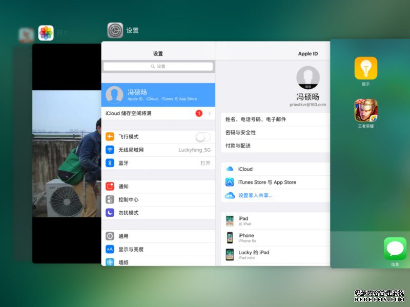Screen dimensions: 410x307
Task: Tap the Lucky 的 iPad device name
Action: [x=254, y=252]
